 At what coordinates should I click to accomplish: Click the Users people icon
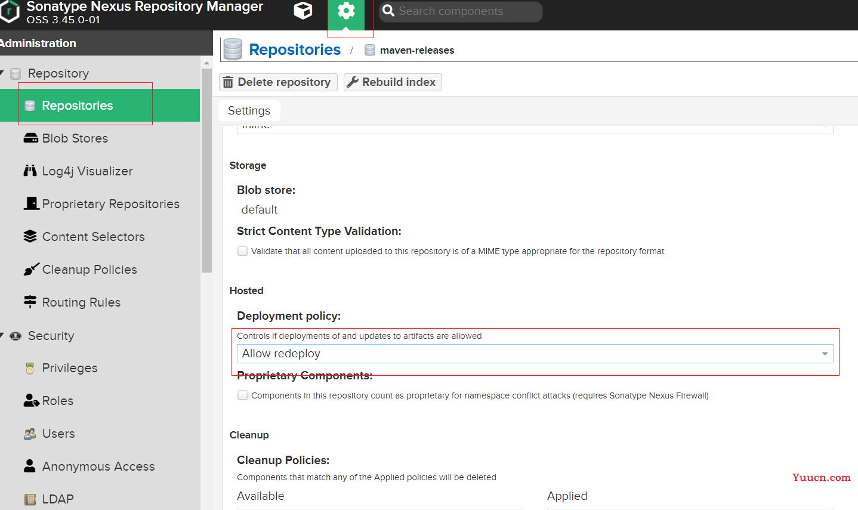click(30, 434)
